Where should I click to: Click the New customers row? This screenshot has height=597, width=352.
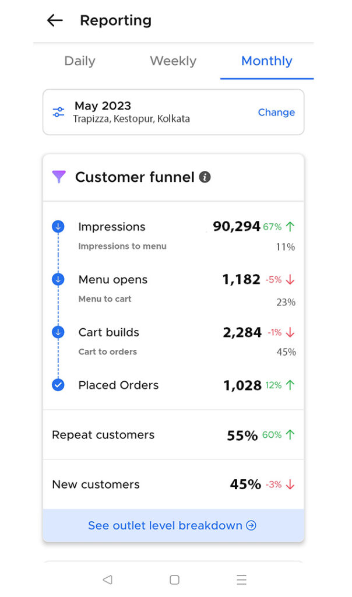pyautogui.click(x=173, y=484)
